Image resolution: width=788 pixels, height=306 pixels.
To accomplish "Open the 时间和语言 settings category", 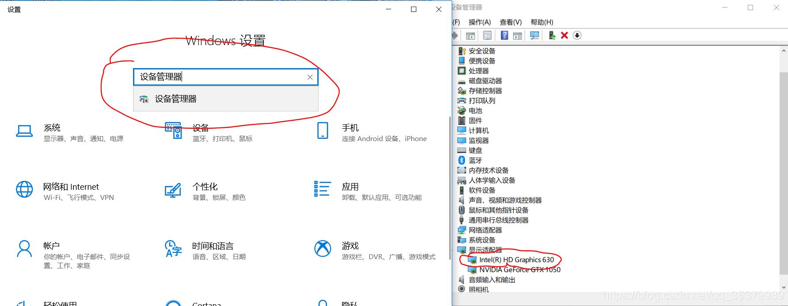I will pos(205,250).
